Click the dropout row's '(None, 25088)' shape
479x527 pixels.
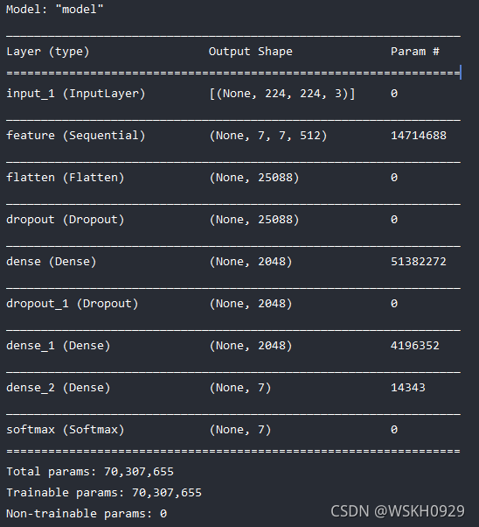coord(254,220)
